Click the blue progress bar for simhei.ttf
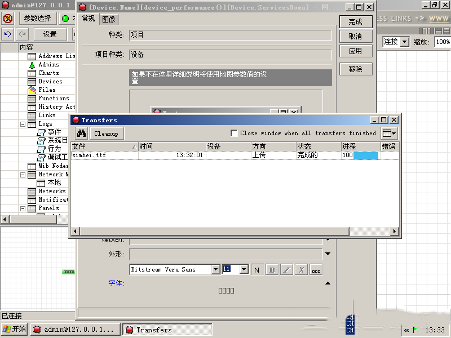Screen dimensions: 451x338 pyautogui.click(x=366, y=155)
